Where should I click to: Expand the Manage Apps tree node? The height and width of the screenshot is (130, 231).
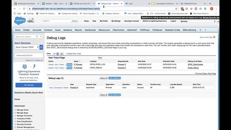15,113
